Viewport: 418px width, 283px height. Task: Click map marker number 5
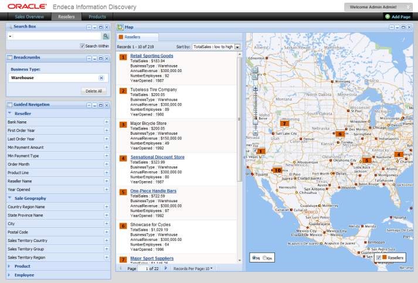366,161
